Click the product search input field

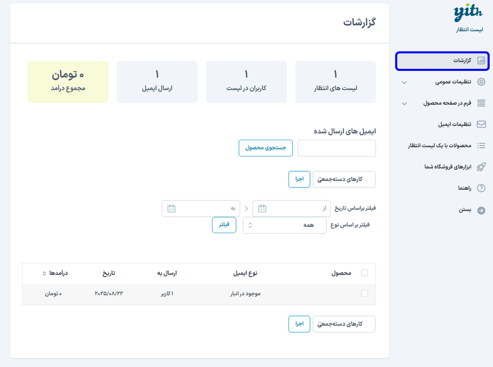point(337,148)
